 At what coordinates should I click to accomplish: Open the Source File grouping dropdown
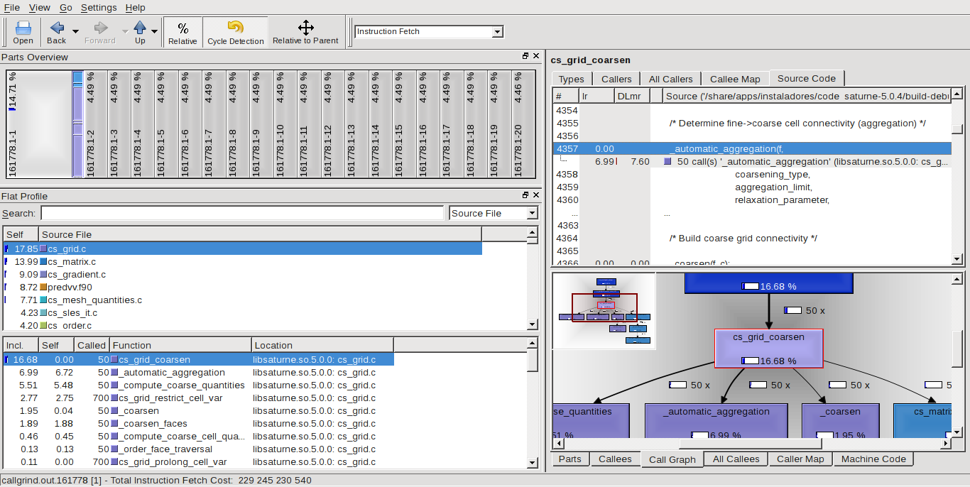[x=532, y=213]
